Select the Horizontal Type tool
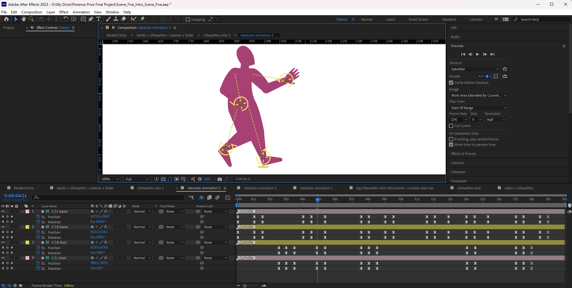The height and width of the screenshot is (288, 572). [98, 19]
